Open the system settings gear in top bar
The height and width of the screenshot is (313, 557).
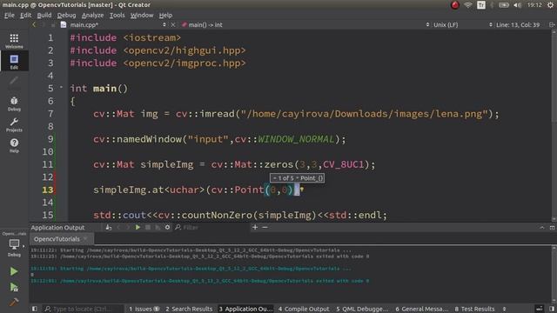pyautogui.click(x=550, y=5)
